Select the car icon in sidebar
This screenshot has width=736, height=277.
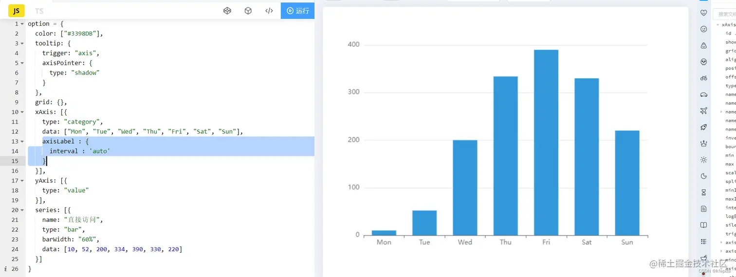(x=703, y=94)
